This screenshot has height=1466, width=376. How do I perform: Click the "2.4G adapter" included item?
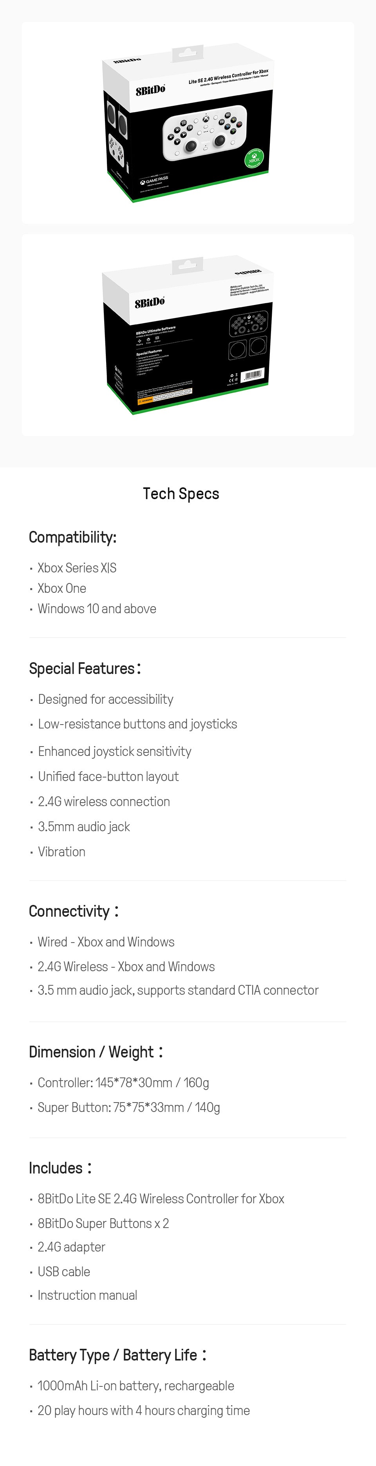[71, 1247]
